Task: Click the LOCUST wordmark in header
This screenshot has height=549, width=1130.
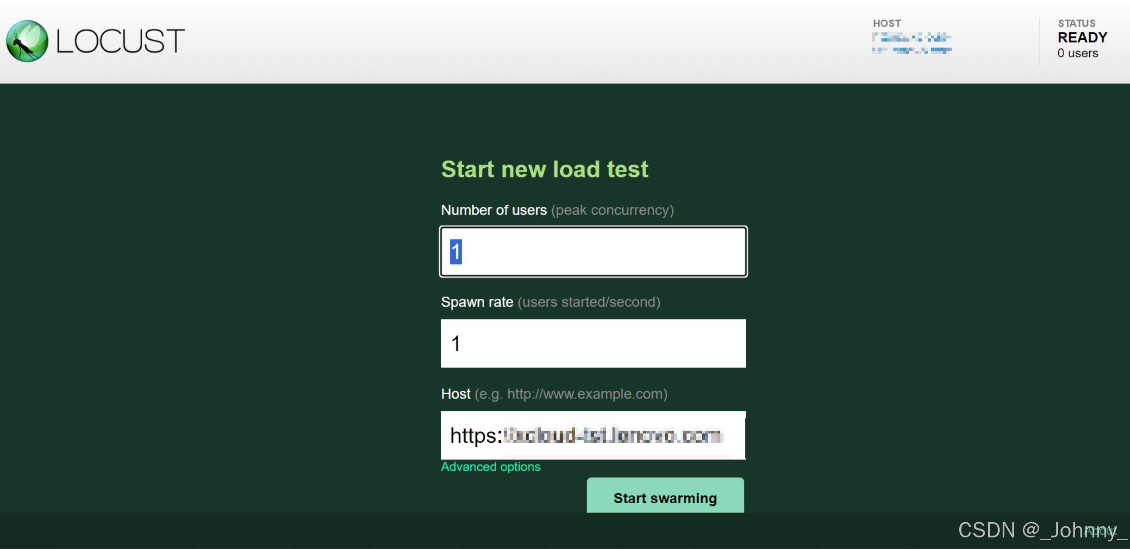Action: (120, 41)
